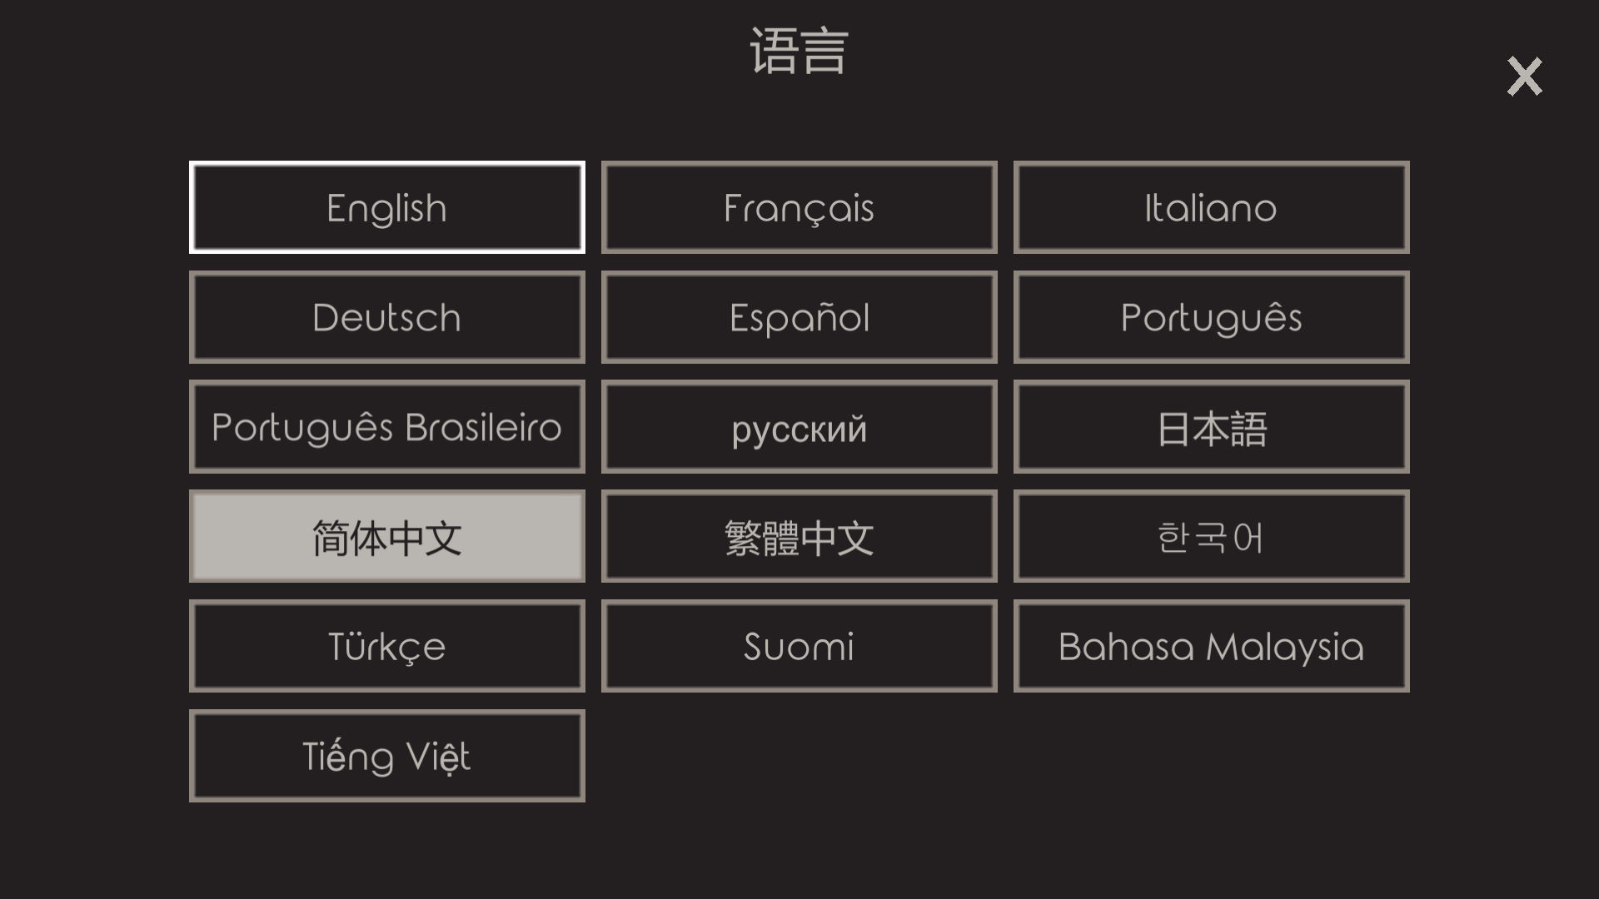Click the text label inside Italiano button

[1210, 208]
